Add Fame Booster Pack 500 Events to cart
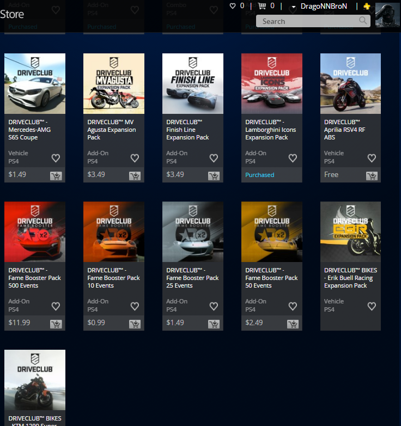Image resolution: width=401 pixels, height=426 pixels. click(x=56, y=324)
